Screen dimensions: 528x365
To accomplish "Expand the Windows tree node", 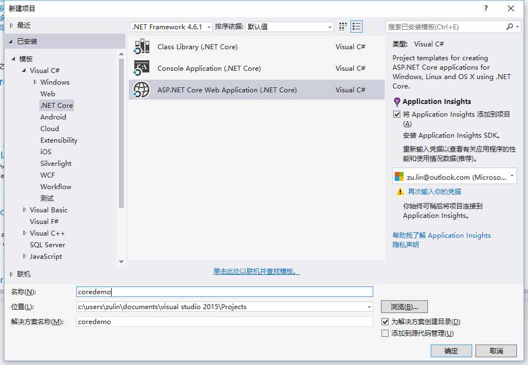I will point(35,82).
